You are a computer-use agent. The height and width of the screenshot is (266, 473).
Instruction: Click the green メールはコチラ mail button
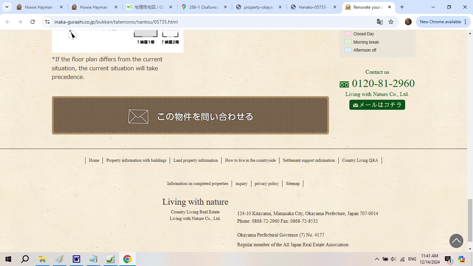[377, 105]
